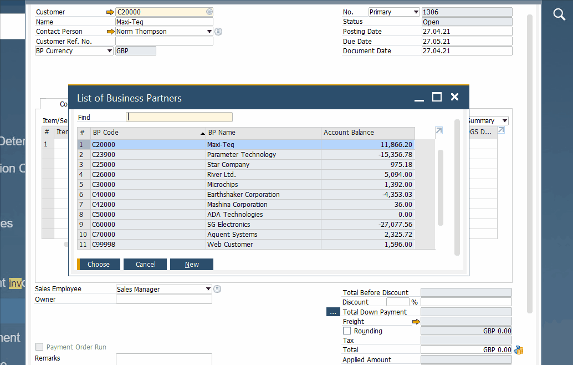Open the selection list icon inside Customer field
Image resolution: width=573 pixels, height=365 pixels.
point(208,11)
